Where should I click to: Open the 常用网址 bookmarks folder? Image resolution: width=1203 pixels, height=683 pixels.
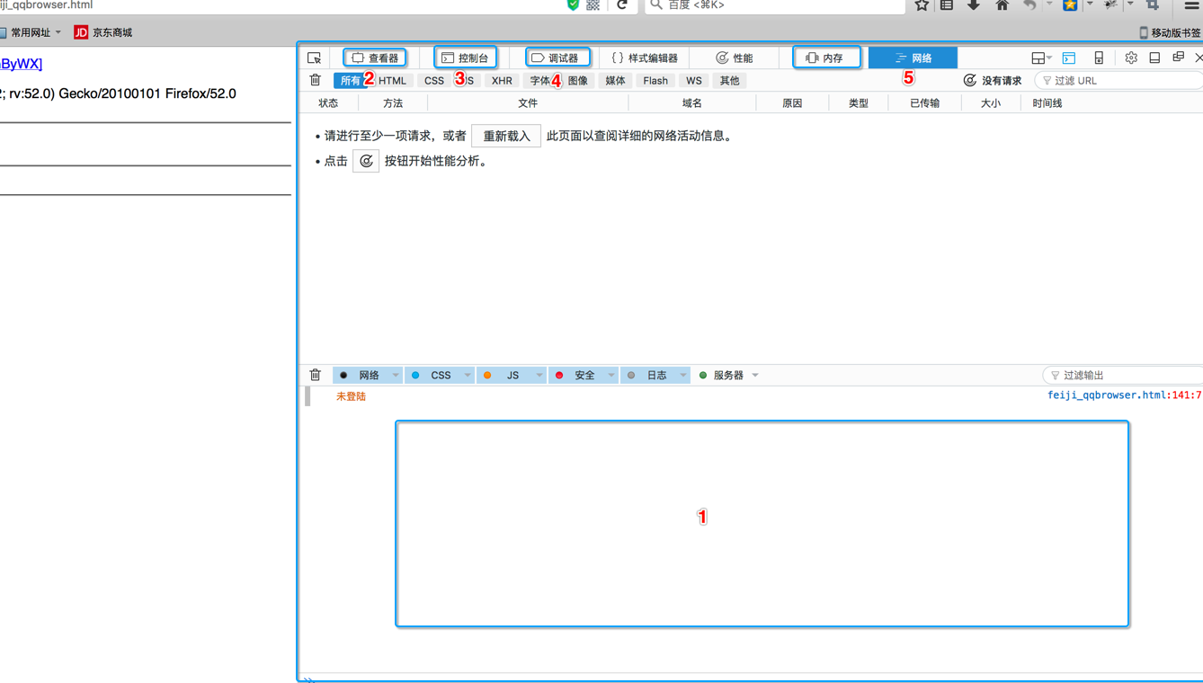(31, 32)
